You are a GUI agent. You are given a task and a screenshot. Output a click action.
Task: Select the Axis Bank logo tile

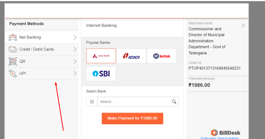pyautogui.click(x=101, y=56)
